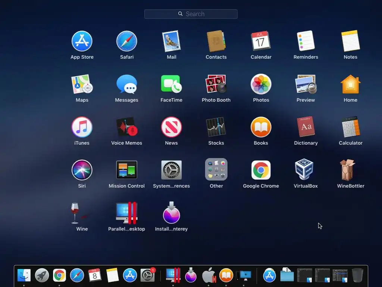Open Books from the Dock

226,275
